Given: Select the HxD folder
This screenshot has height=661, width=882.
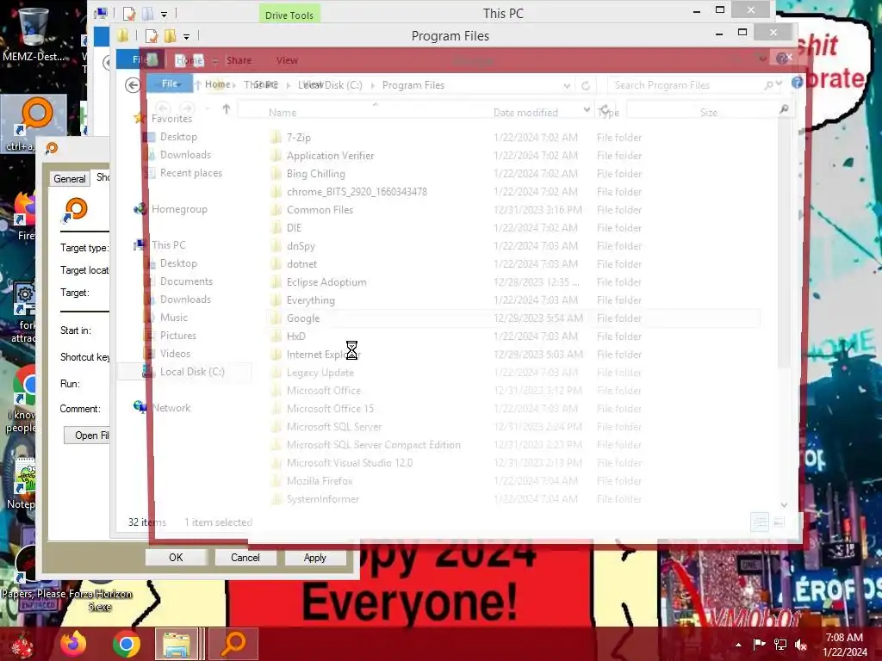Looking at the screenshot, I should click(296, 337).
